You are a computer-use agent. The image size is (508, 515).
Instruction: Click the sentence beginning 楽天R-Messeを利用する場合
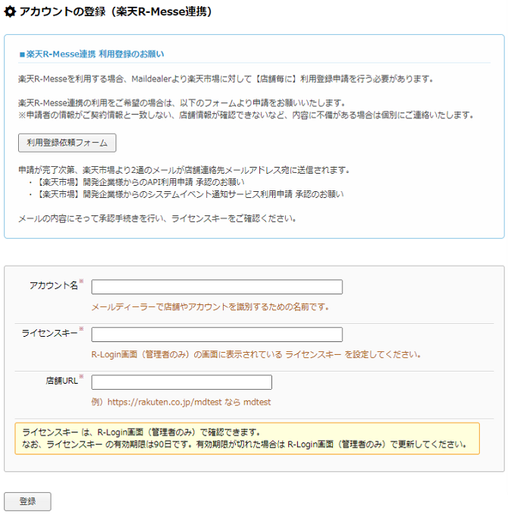[226, 79]
